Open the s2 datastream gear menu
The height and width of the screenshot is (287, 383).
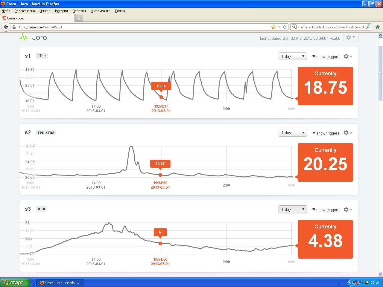click(x=347, y=133)
